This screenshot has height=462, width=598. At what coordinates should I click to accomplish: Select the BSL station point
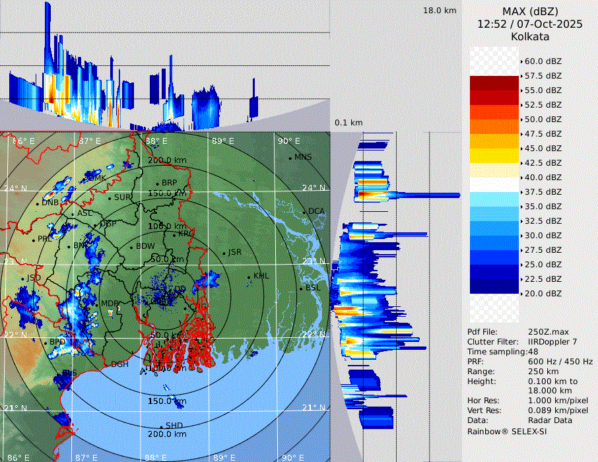click(301, 288)
